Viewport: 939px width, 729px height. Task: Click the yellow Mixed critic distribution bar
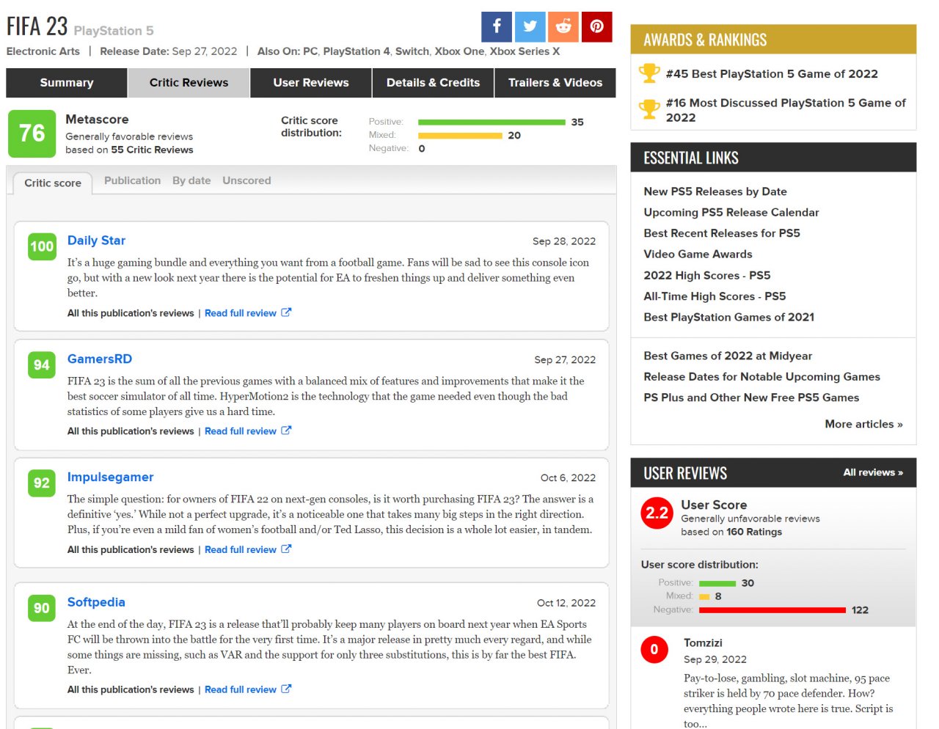click(x=460, y=136)
